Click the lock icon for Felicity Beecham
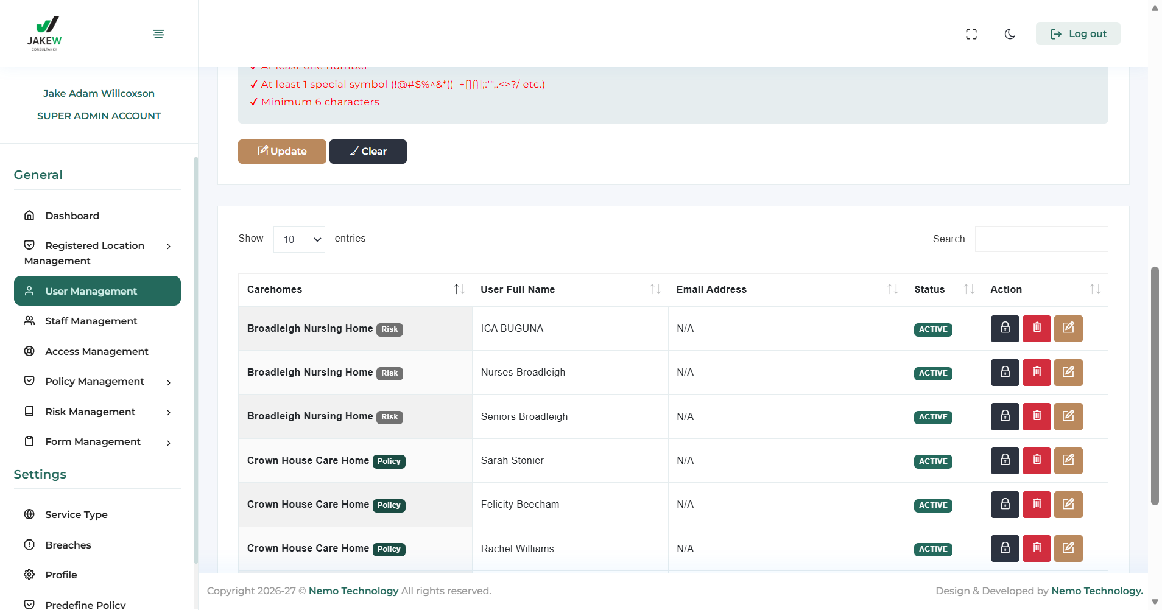 point(1004,505)
